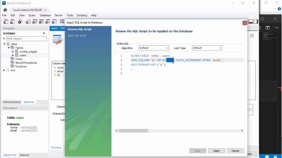Click the create stored procedure icon

[48, 22]
